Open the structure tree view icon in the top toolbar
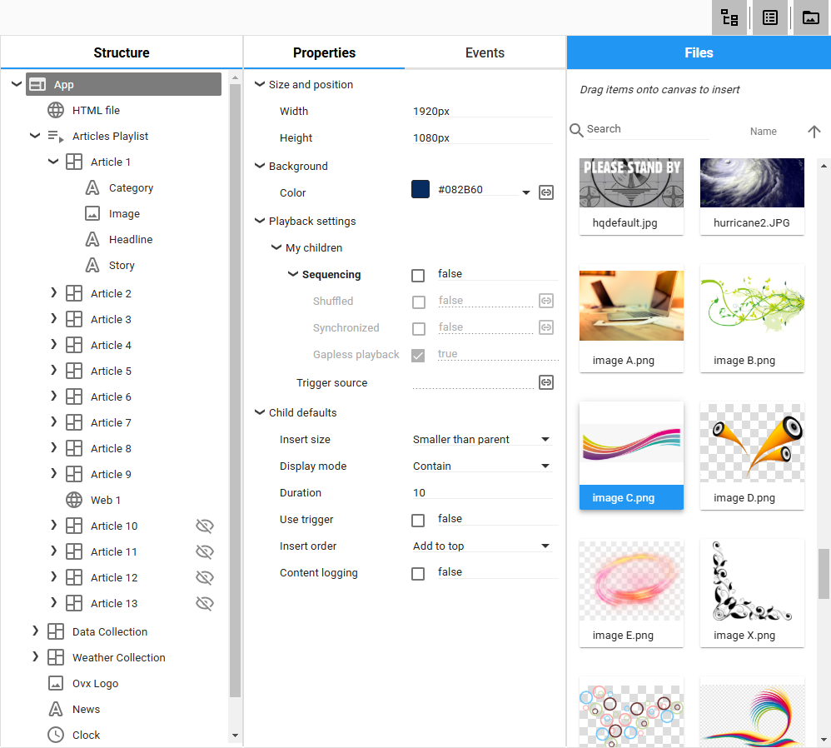 (x=729, y=17)
